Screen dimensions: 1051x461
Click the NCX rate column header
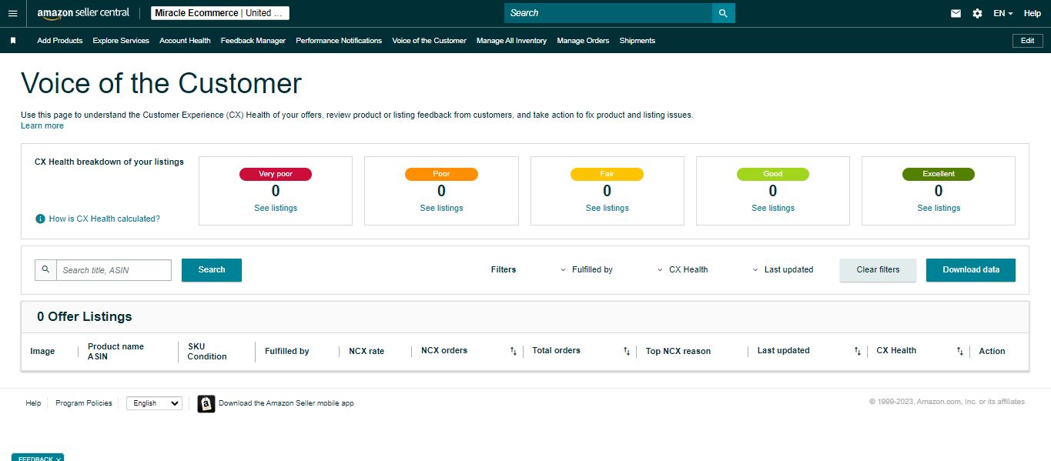pyautogui.click(x=367, y=351)
